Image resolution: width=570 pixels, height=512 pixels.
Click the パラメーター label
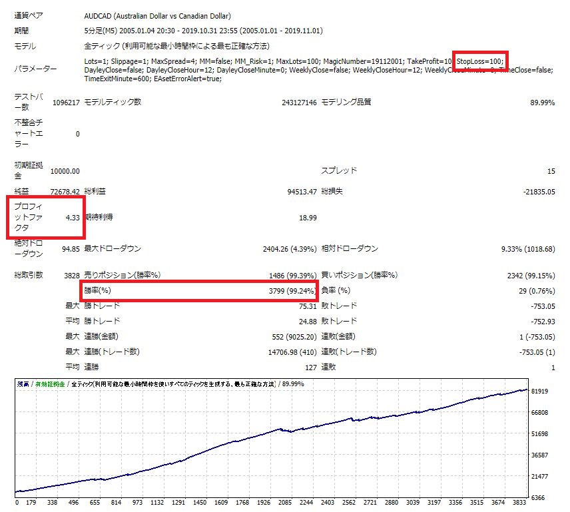pyautogui.click(x=35, y=69)
